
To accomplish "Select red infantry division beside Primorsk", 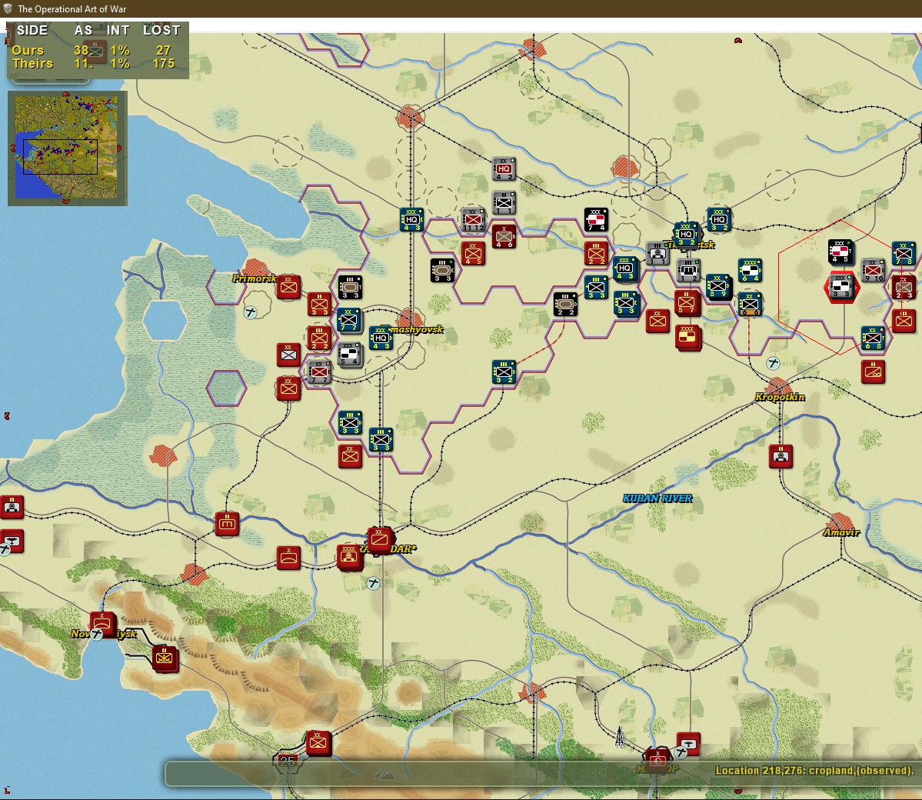I will click(x=288, y=286).
